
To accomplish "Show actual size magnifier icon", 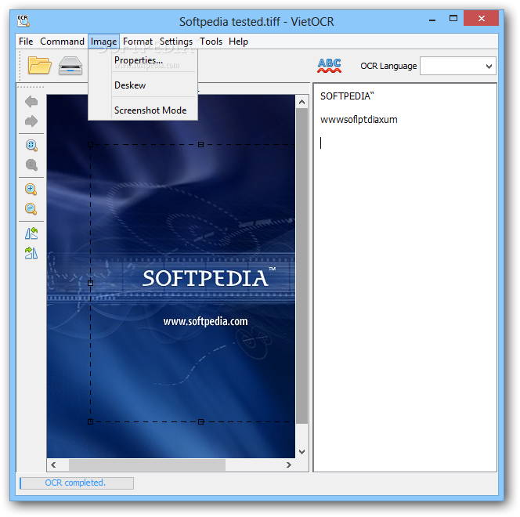I will click(31, 164).
